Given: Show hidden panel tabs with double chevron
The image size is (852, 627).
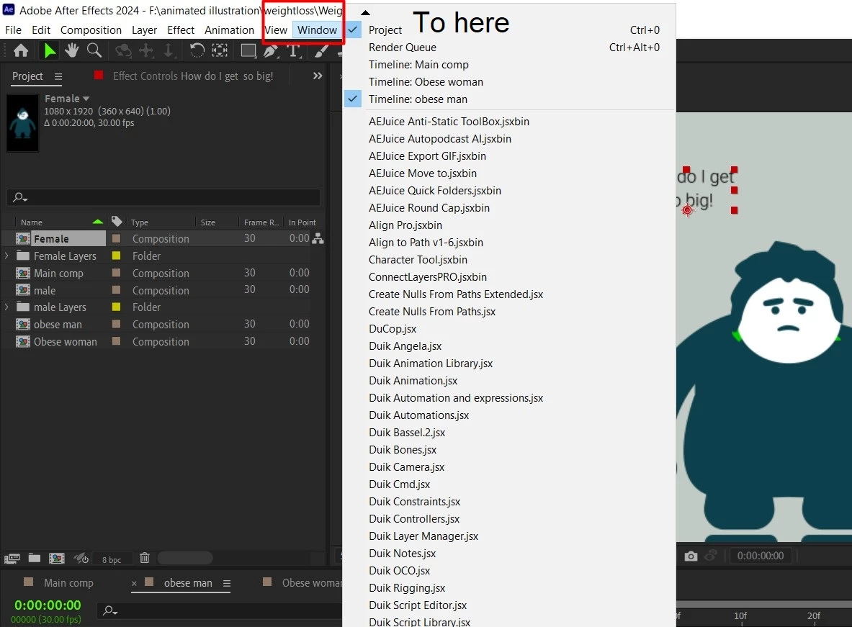Looking at the screenshot, I should [x=318, y=76].
